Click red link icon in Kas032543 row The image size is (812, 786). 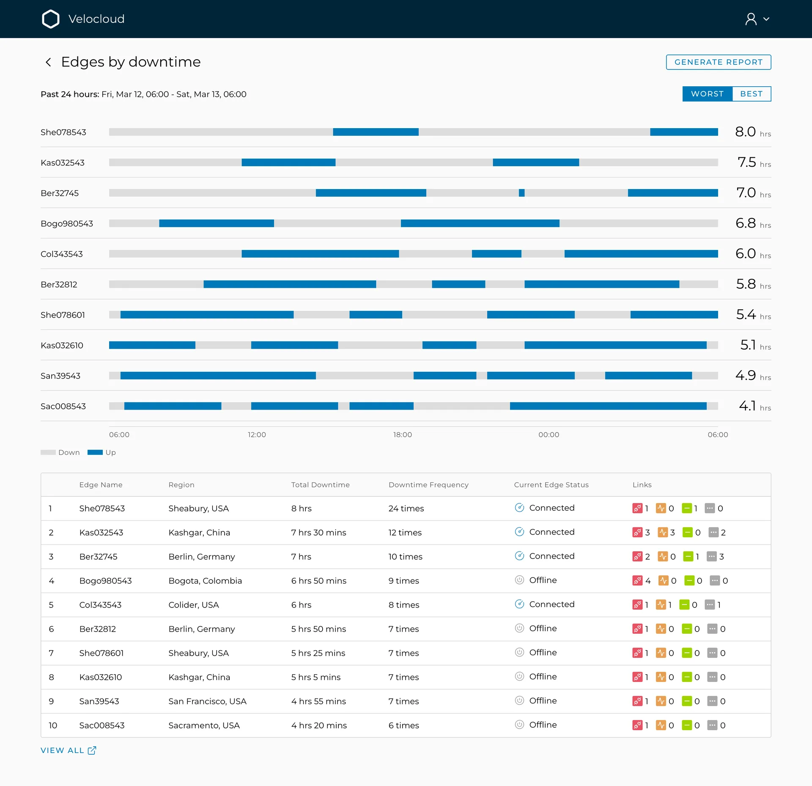click(x=637, y=532)
